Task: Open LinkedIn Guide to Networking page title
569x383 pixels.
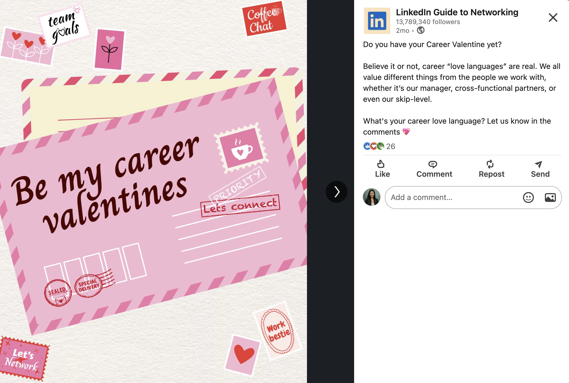Action: pyautogui.click(x=457, y=12)
